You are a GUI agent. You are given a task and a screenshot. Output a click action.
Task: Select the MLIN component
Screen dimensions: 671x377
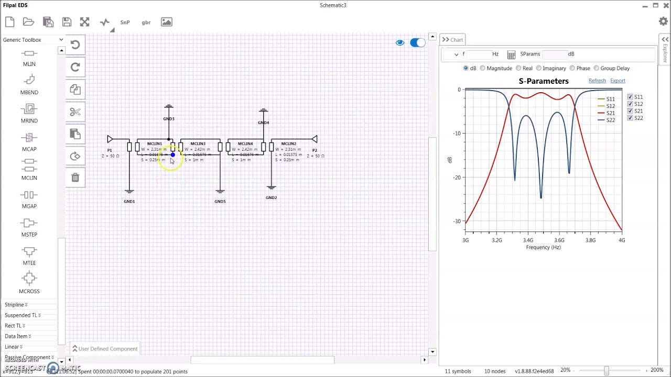(x=29, y=58)
